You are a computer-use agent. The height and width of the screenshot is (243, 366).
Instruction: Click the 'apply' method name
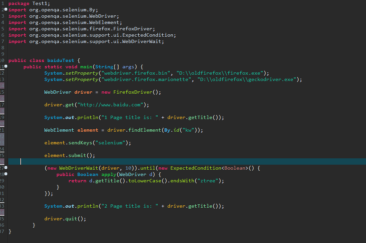pos(109,174)
